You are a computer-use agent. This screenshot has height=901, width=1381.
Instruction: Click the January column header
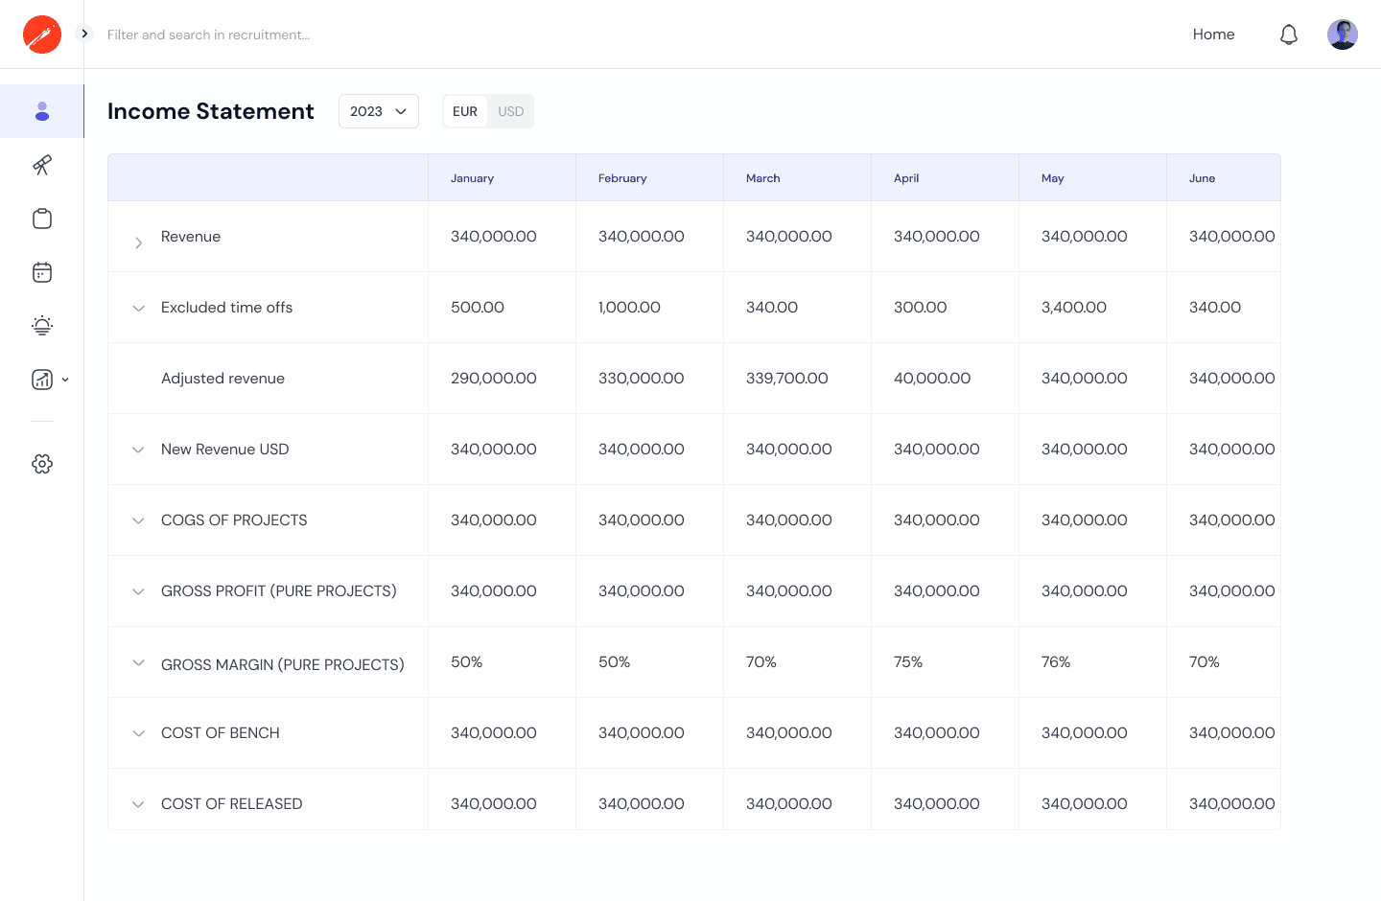[x=472, y=178]
